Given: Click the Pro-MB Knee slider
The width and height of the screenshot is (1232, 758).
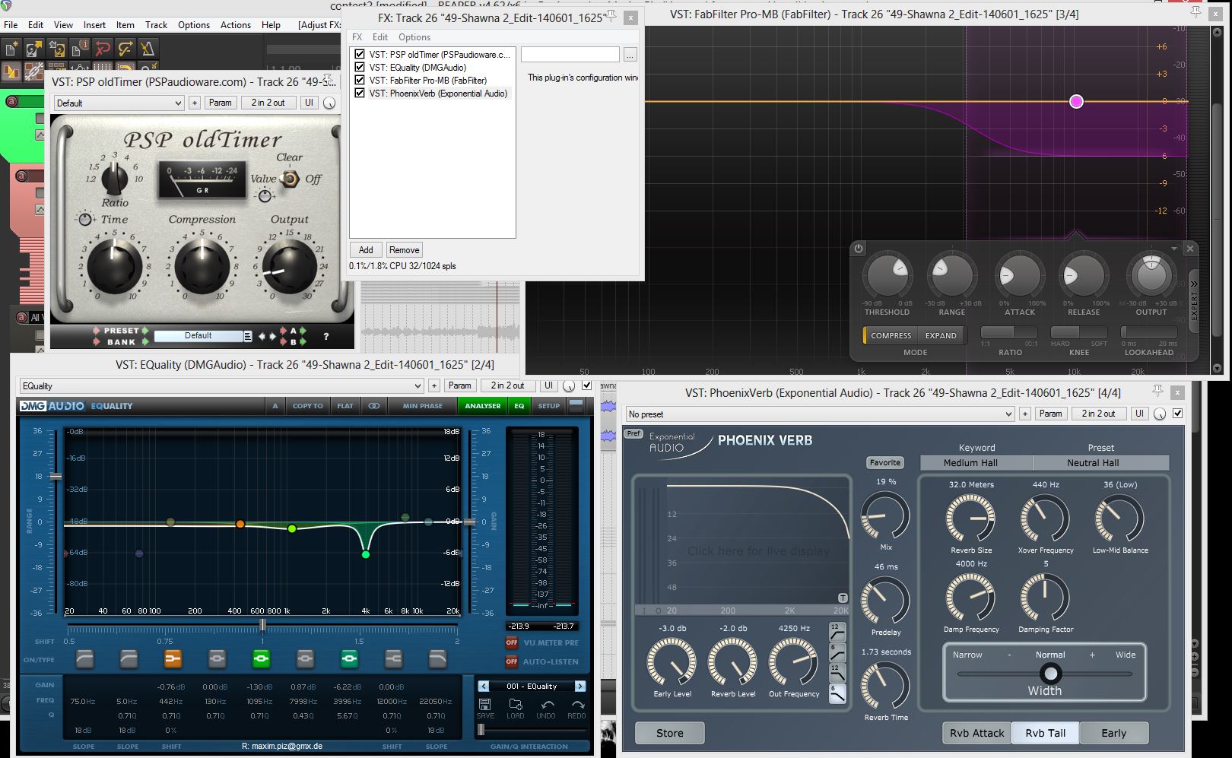Looking at the screenshot, I should 1078,332.
